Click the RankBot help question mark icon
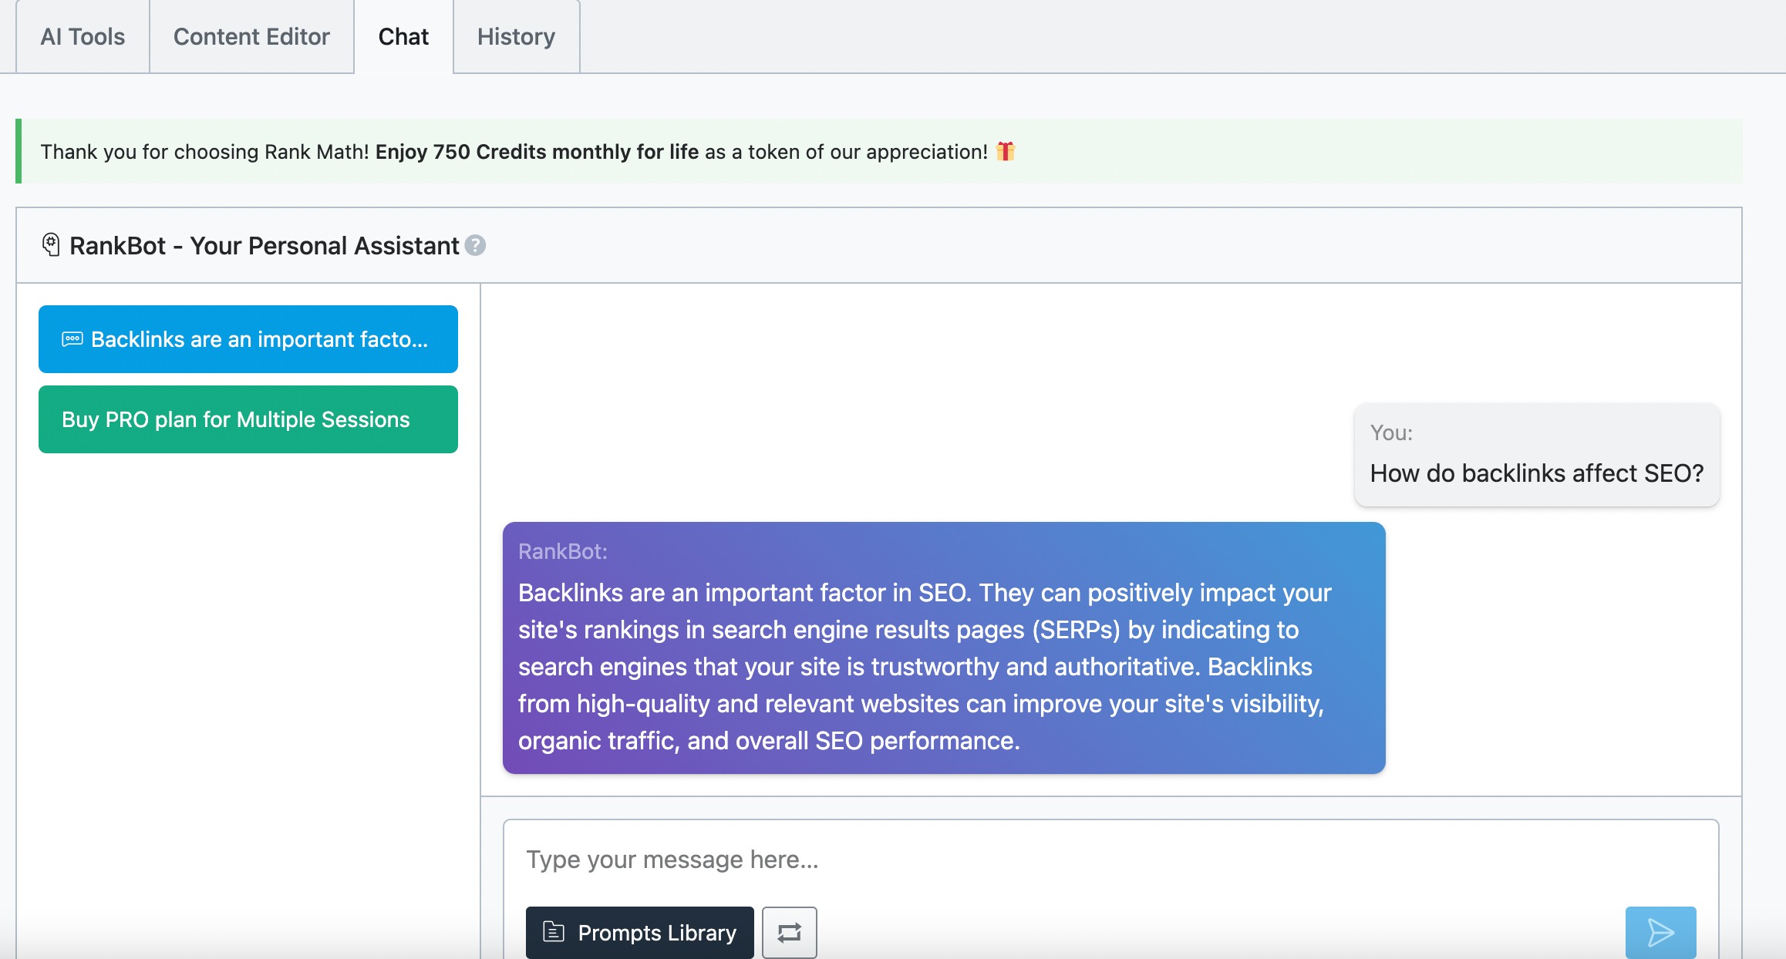This screenshot has width=1786, height=959. [x=476, y=245]
